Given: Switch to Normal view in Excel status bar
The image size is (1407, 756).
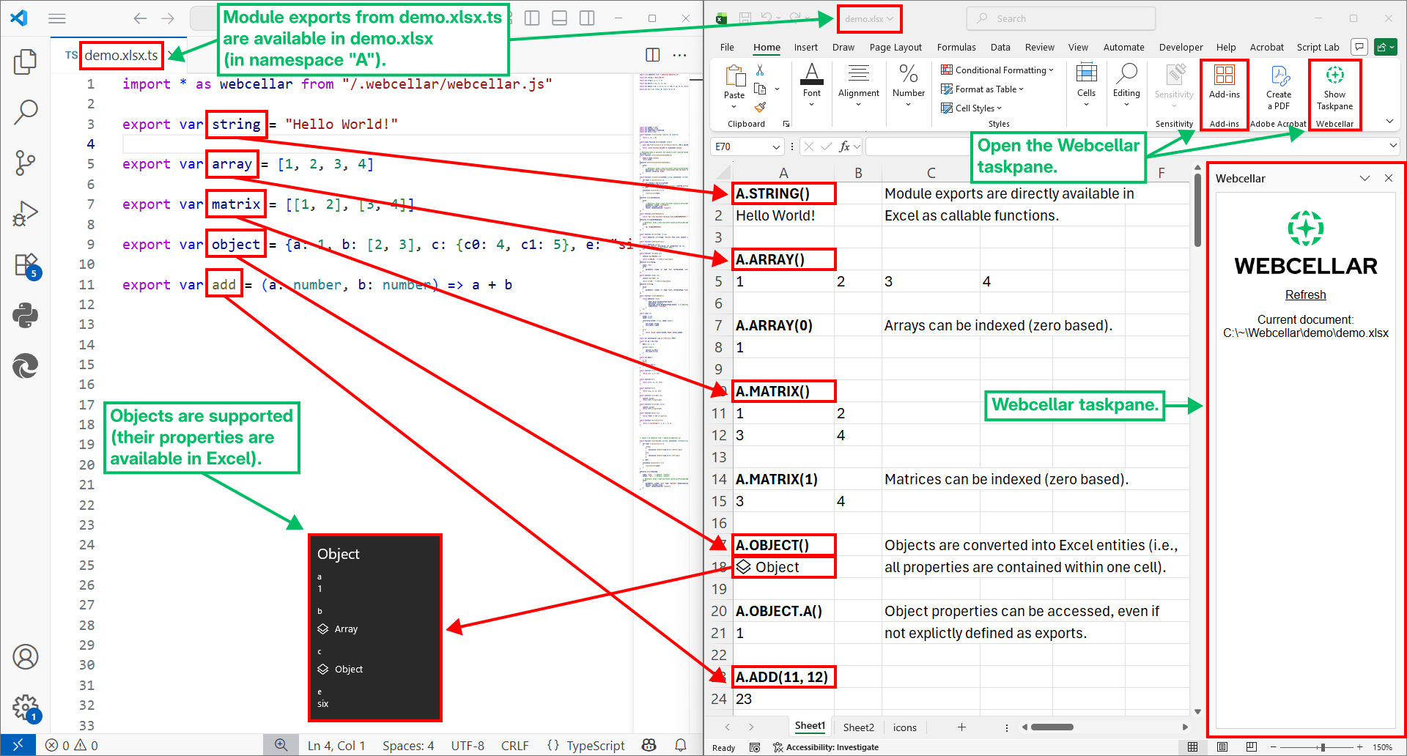Looking at the screenshot, I should [1193, 747].
